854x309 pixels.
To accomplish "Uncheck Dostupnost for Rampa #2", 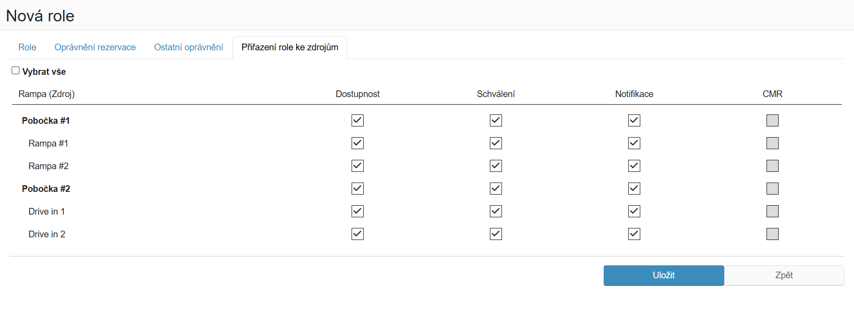I will pyautogui.click(x=357, y=166).
